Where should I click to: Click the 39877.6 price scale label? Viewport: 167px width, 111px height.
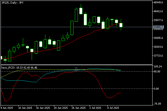tap(158, 20)
